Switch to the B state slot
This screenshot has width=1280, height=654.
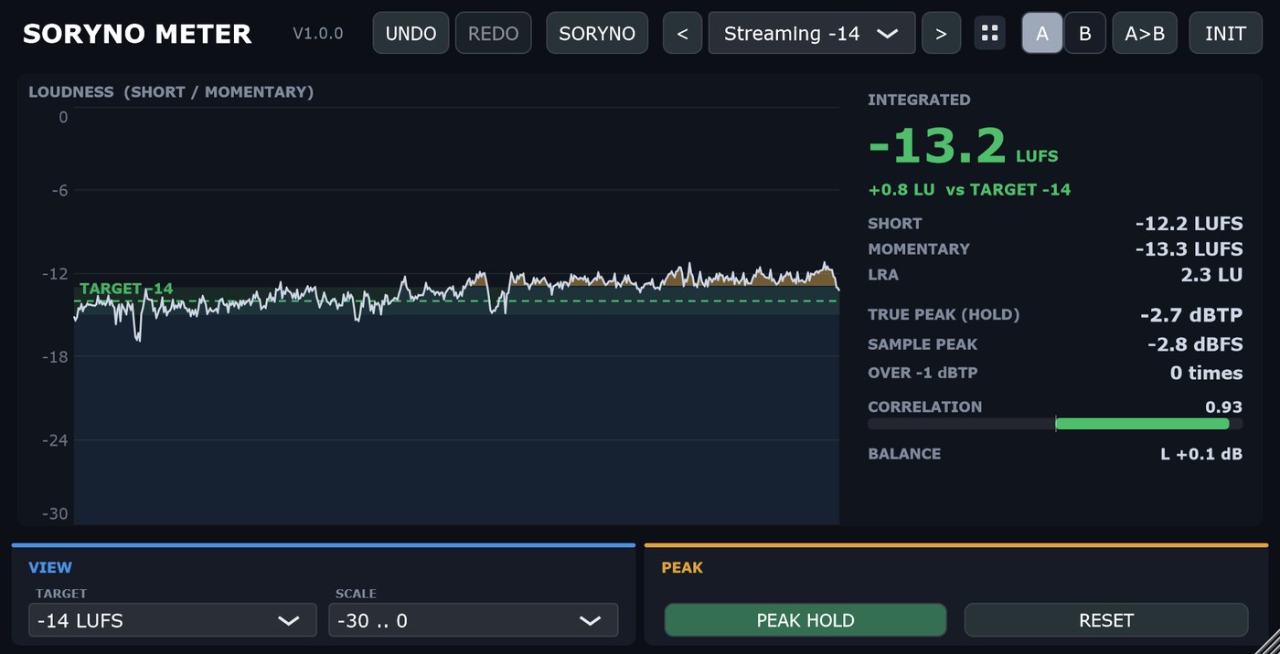tap(1085, 34)
